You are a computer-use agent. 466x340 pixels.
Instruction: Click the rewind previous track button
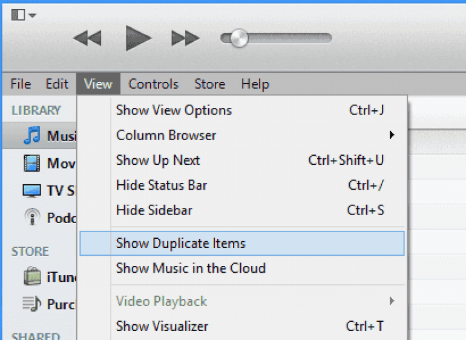pyautogui.click(x=87, y=38)
